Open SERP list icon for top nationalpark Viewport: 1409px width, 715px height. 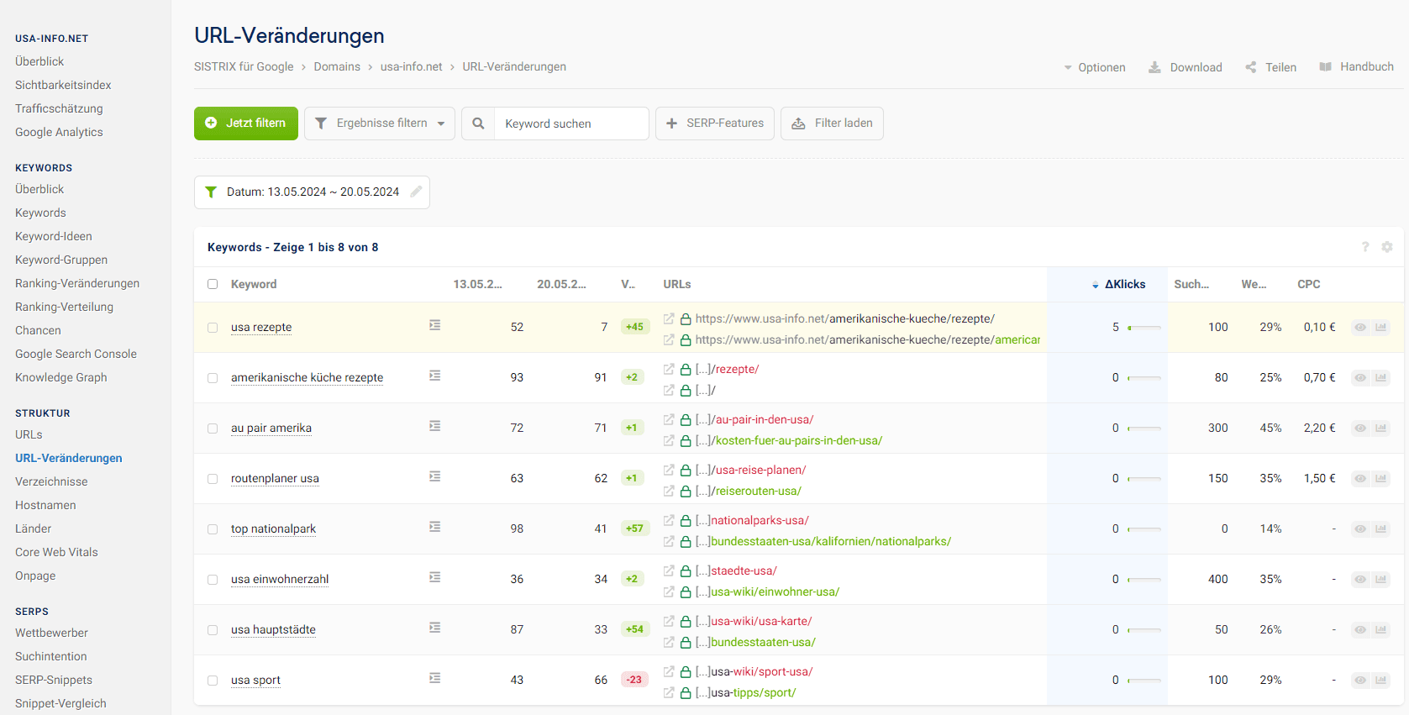click(x=435, y=527)
